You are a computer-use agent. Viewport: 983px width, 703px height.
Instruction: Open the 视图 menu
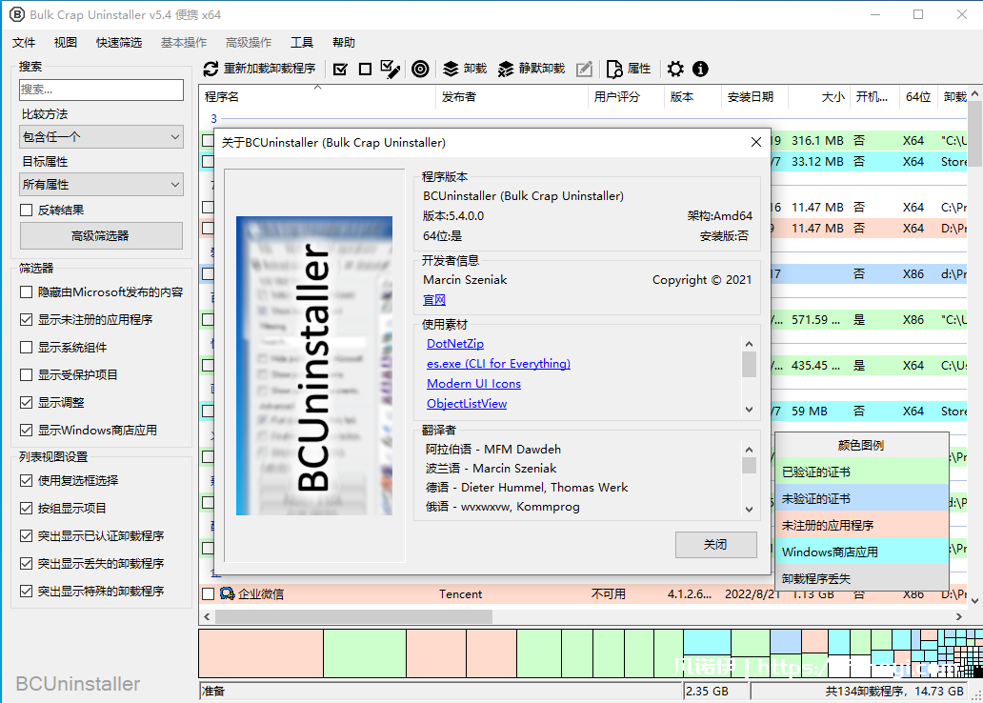coord(65,42)
